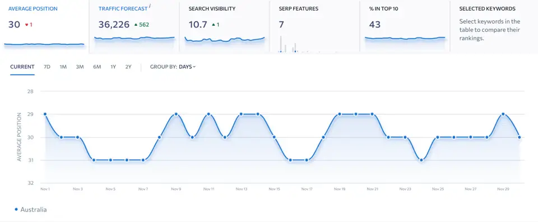Click the Nov 17 data point
Image resolution: width=538 pixels, height=222 pixels.
tap(307, 160)
